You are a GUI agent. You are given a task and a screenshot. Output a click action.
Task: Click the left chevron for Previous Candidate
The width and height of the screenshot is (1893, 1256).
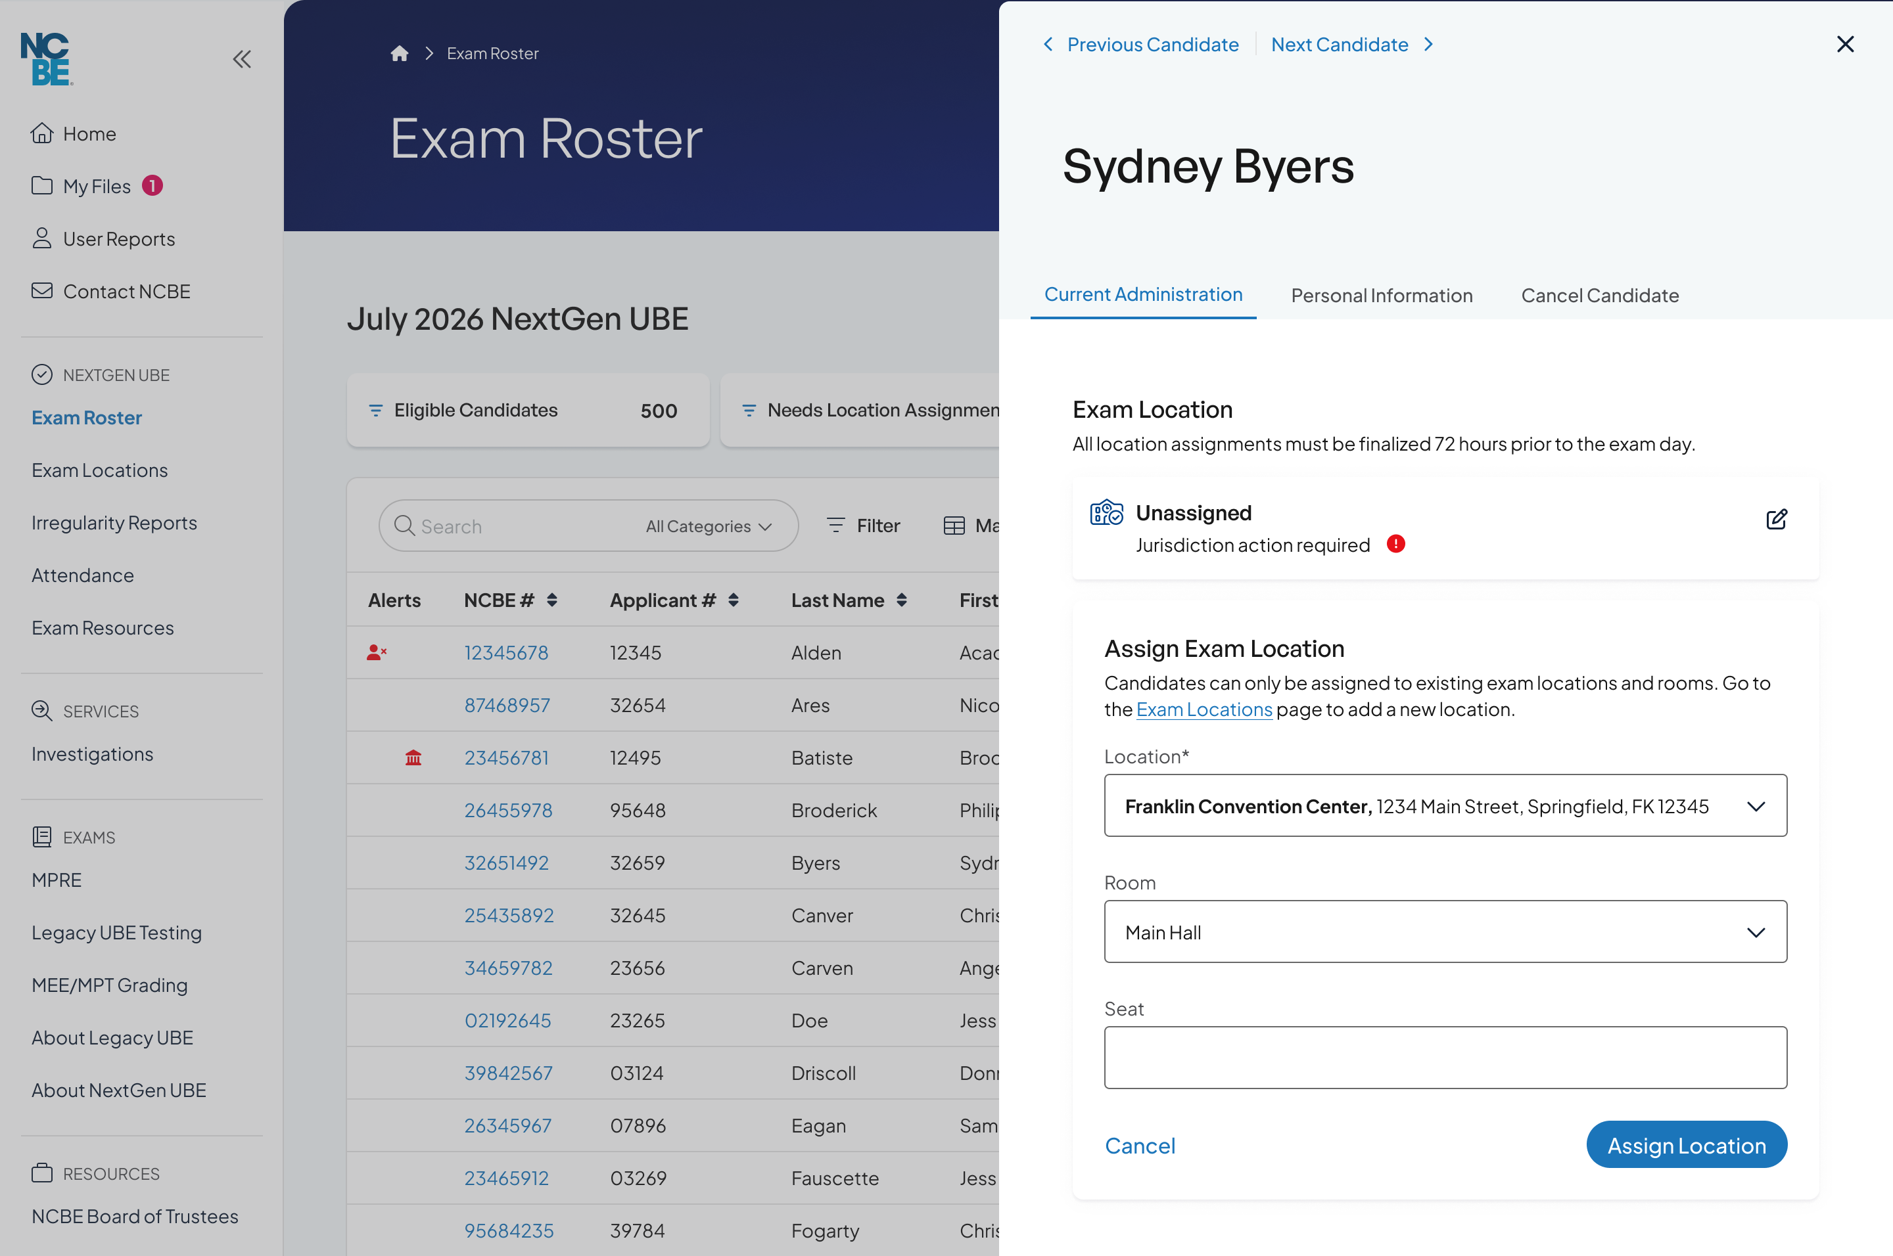[1048, 45]
